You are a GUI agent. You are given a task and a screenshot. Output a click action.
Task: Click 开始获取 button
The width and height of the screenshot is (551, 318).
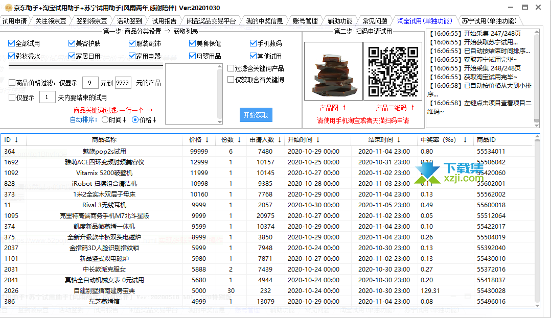pos(256,115)
